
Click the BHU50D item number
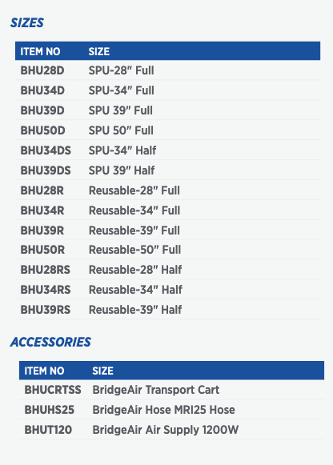pyautogui.click(x=42, y=130)
